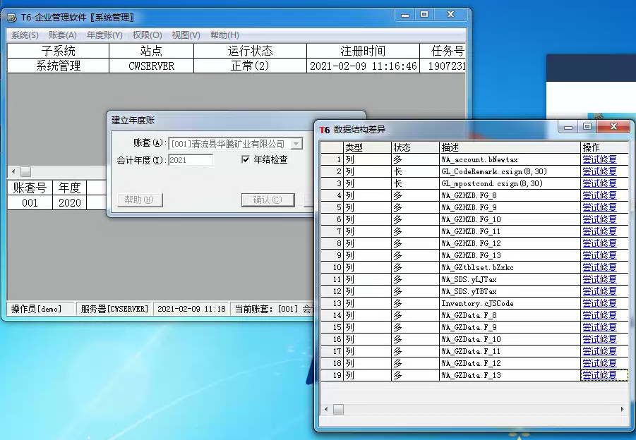Minimize the T6 系统管理 window
636x440 pixels.
point(404,15)
